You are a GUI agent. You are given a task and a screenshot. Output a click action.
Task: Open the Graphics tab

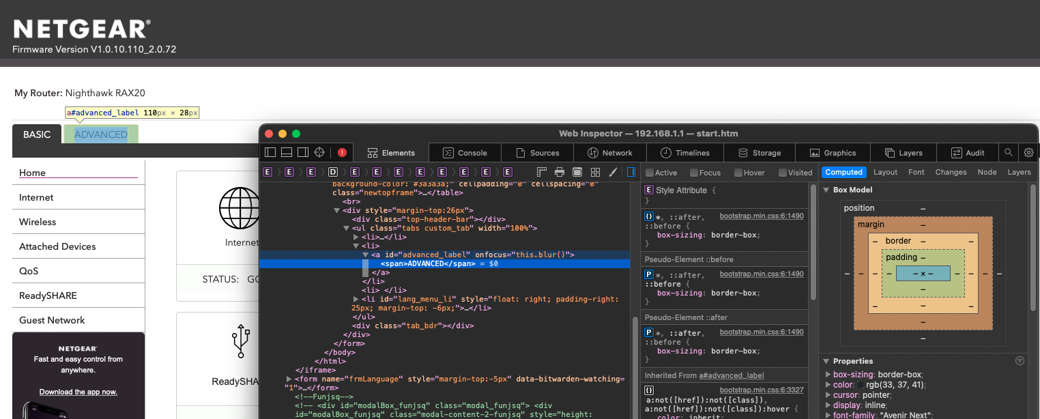point(833,153)
